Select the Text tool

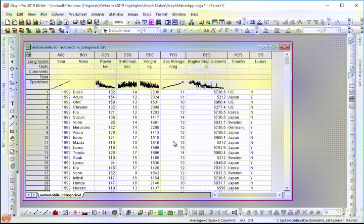[x=12, y=103]
